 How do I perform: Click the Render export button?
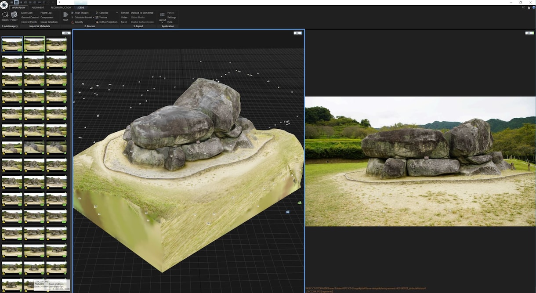(x=125, y=13)
